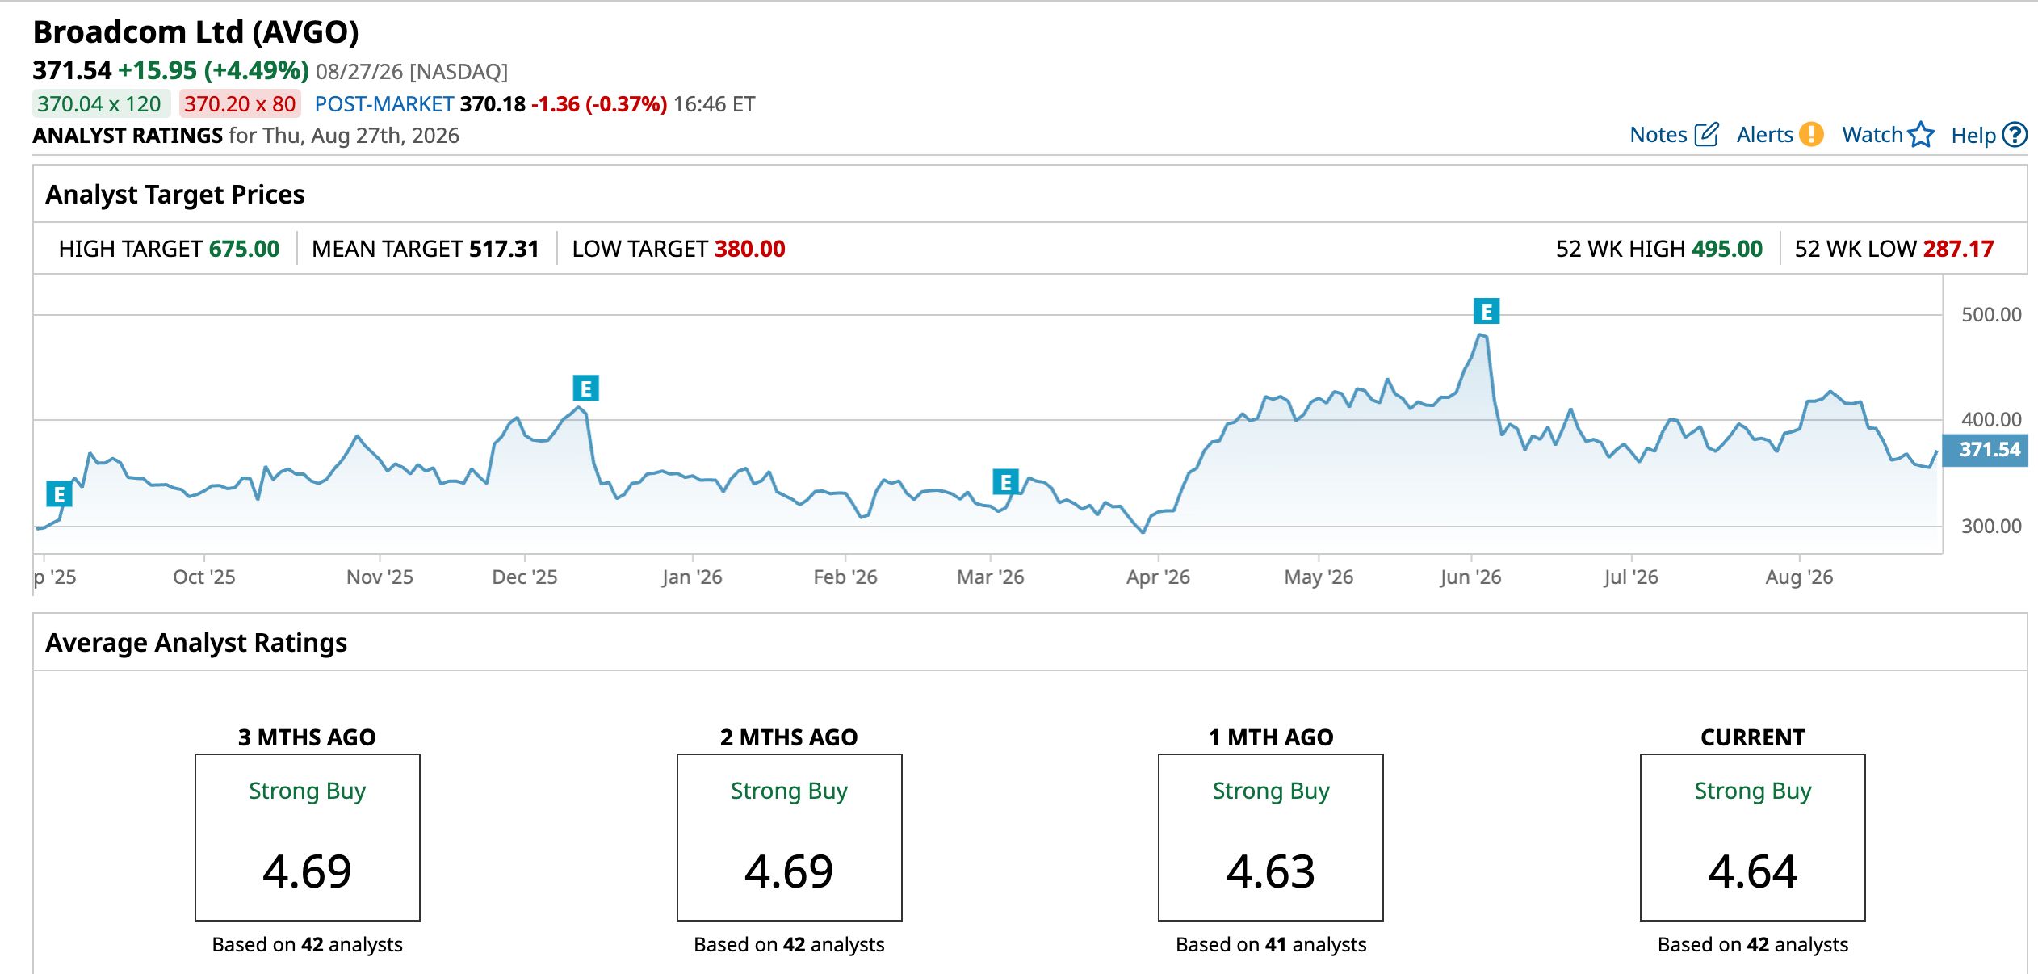
Task: Click the 400.00 y-axis label
Action: click(1991, 420)
